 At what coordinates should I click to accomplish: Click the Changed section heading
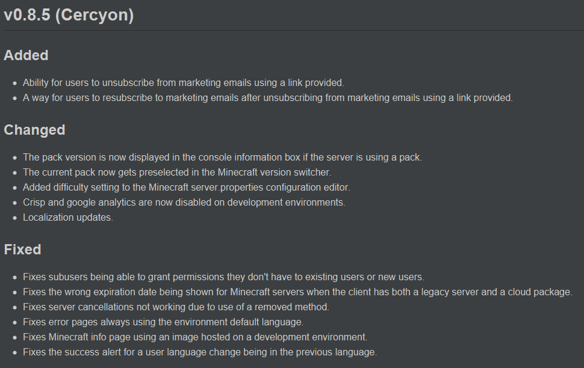point(34,130)
